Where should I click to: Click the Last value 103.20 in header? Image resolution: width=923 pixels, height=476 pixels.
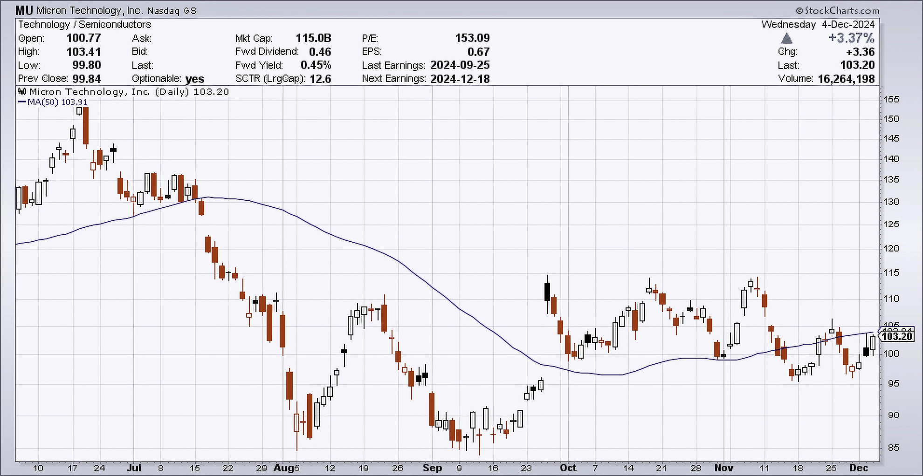click(x=857, y=65)
